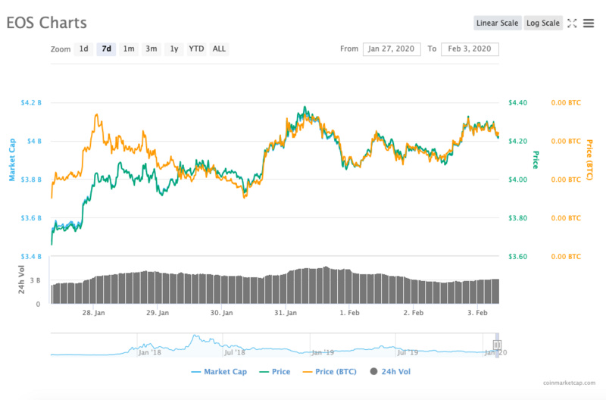Choose the 3m zoom period
Viewport: 606px width, 400px height.
pyautogui.click(x=151, y=49)
